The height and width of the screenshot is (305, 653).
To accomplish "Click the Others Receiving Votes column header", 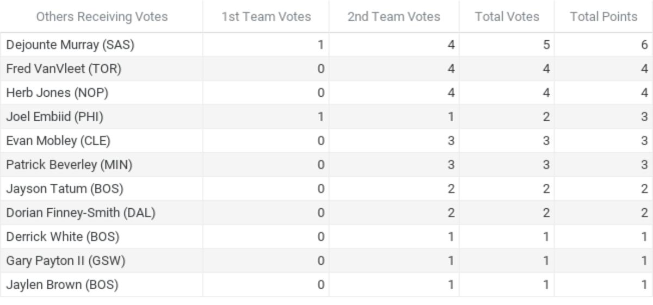I will [x=102, y=17].
